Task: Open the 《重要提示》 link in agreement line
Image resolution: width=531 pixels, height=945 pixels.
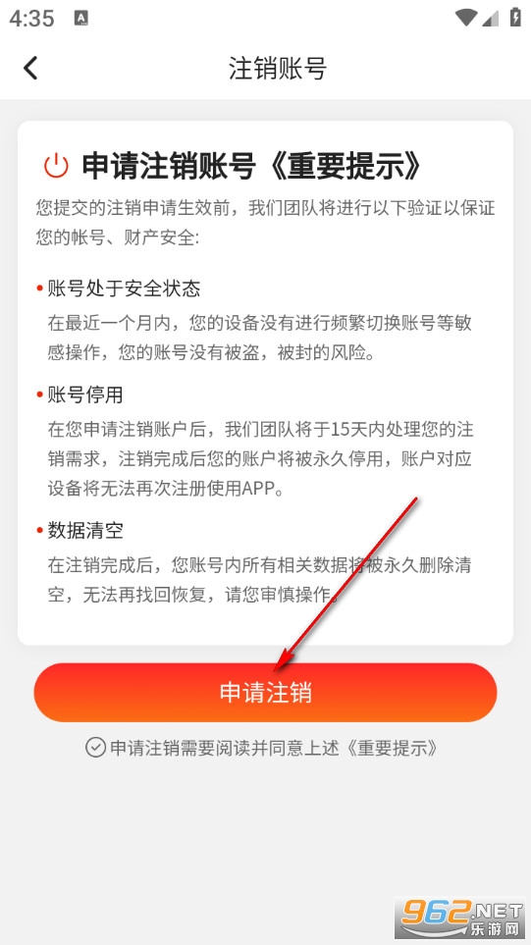Action: [x=391, y=748]
